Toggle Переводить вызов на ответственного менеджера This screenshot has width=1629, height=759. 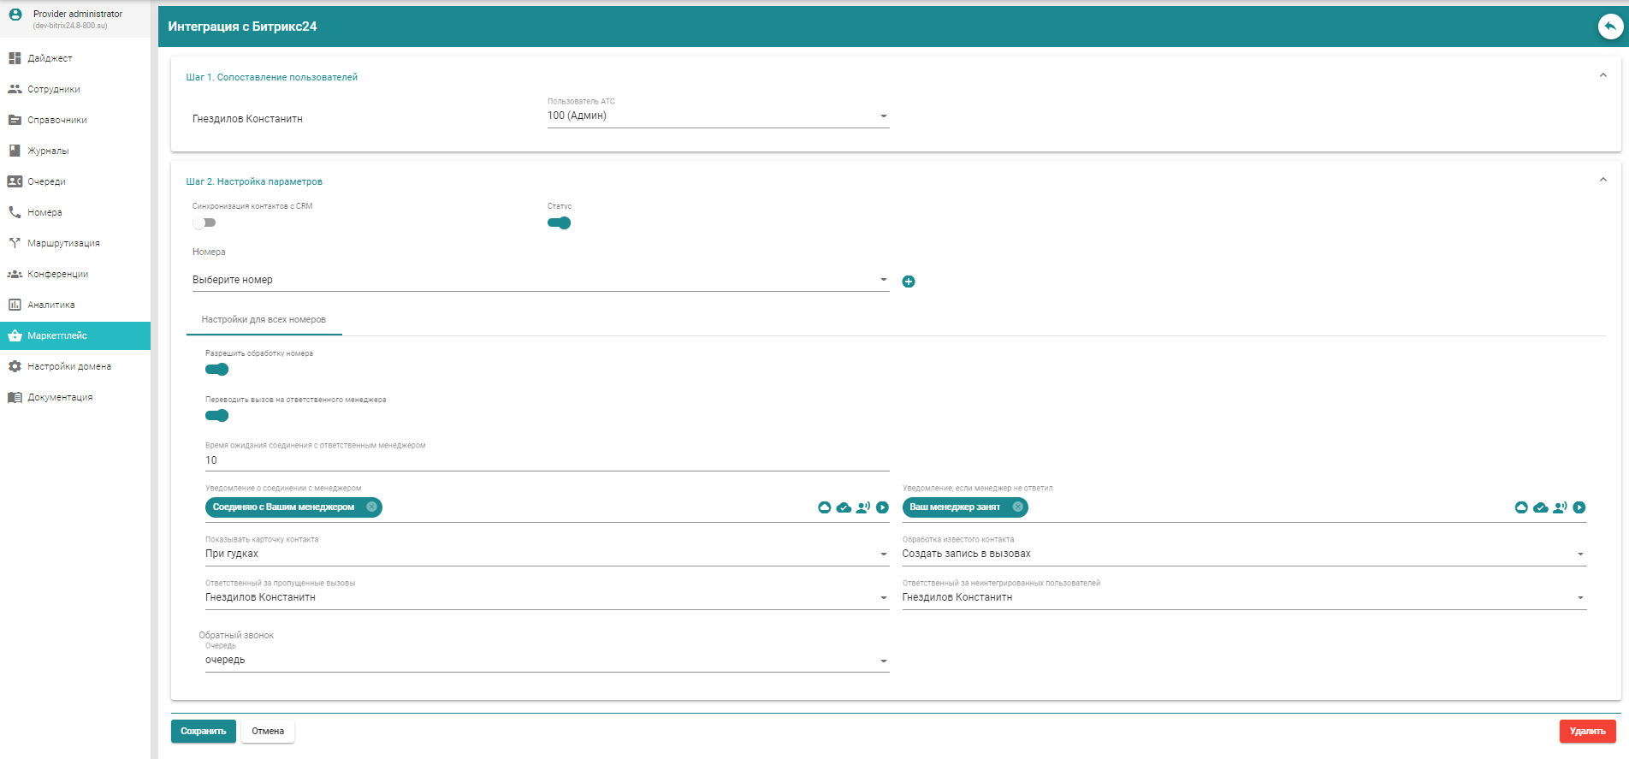(x=217, y=416)
